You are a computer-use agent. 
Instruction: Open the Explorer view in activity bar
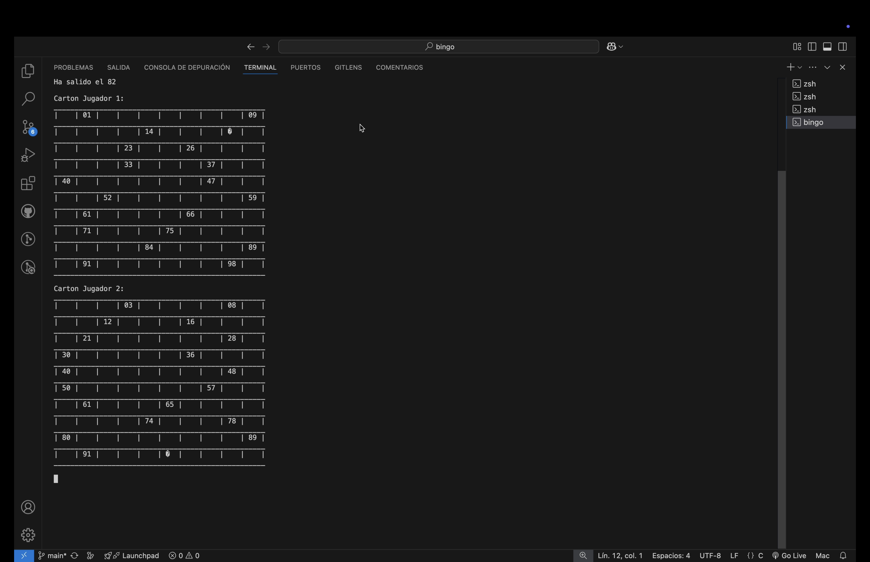coord(28,71)
